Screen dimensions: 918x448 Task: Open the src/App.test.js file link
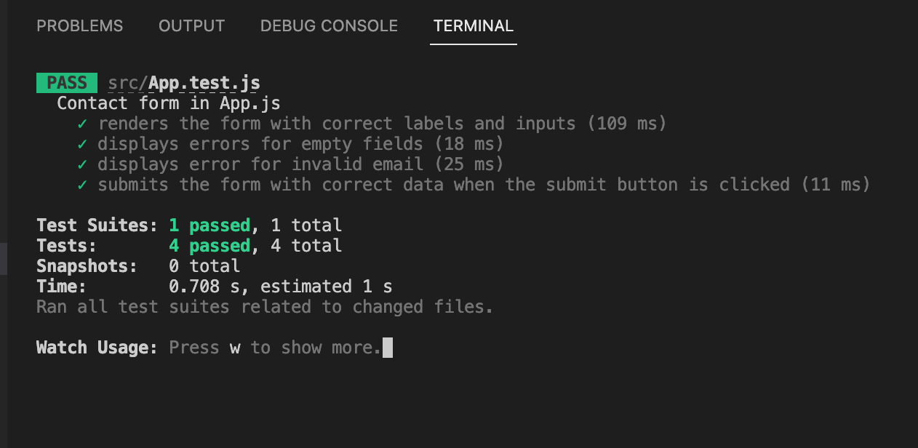pos(184,83)
